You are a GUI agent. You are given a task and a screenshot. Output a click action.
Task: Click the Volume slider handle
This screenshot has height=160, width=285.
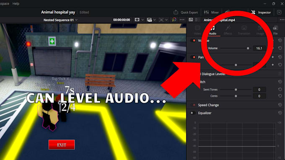[x=248, y=48]
